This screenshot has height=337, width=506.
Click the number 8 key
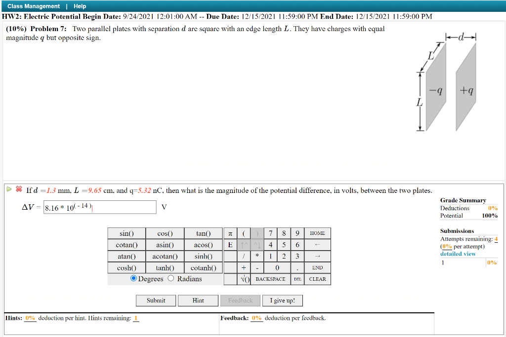click(x=284, y=233)
